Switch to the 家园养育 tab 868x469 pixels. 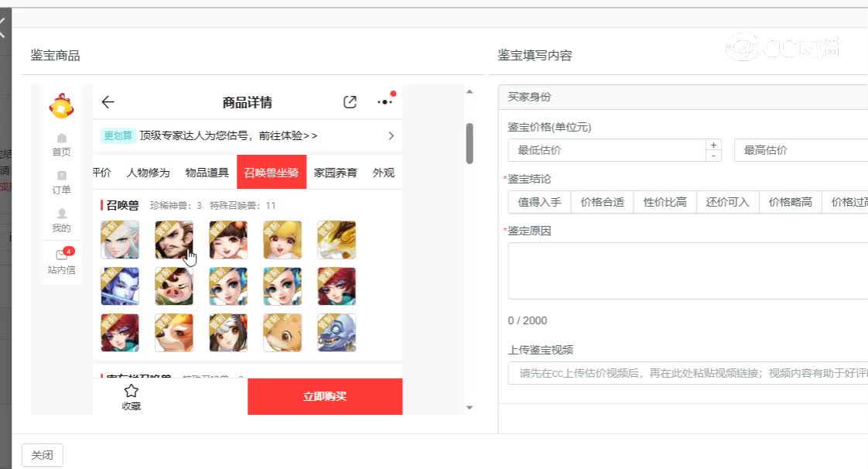(336, 173)
